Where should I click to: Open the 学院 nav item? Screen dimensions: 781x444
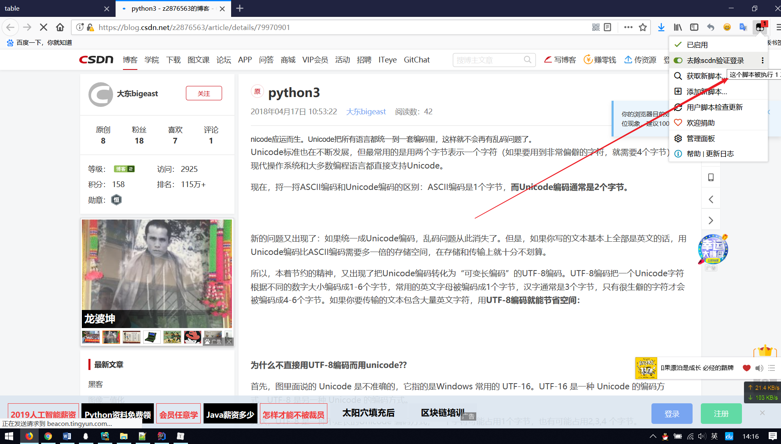pos(152,60)
